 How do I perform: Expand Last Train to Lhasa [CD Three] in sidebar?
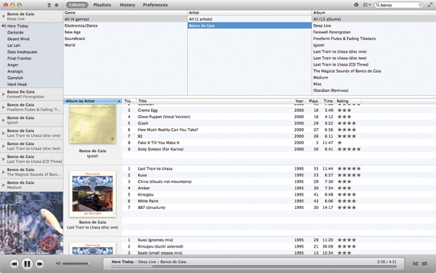4,159
